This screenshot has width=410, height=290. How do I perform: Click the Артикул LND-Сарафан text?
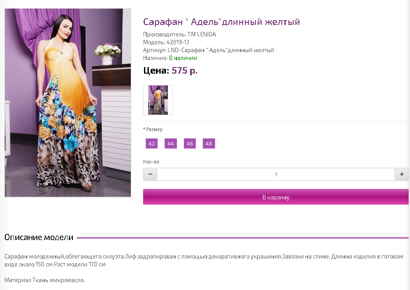(x=209, y=50)
